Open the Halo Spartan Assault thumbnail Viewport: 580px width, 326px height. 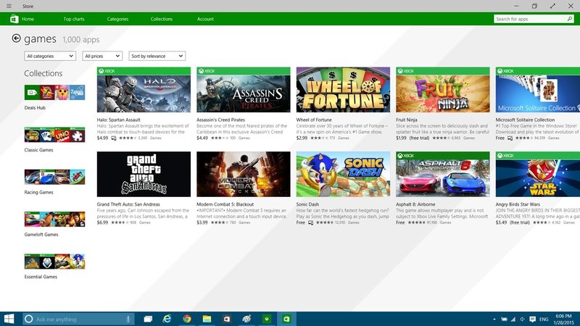pos(144,90)
